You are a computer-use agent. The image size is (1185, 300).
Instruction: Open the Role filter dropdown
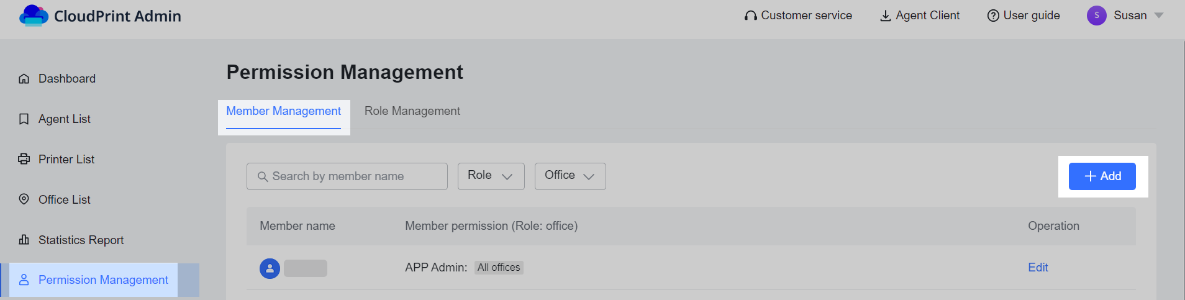point(491,176)
